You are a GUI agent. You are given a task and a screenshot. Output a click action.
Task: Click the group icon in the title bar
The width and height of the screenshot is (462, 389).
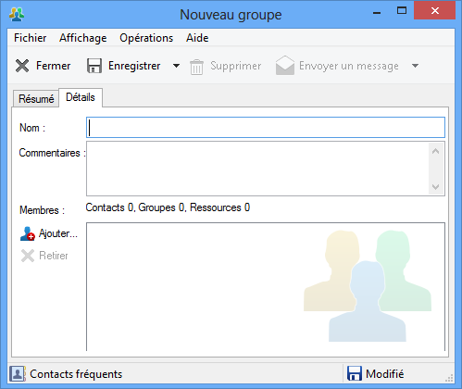coord(17,15)
